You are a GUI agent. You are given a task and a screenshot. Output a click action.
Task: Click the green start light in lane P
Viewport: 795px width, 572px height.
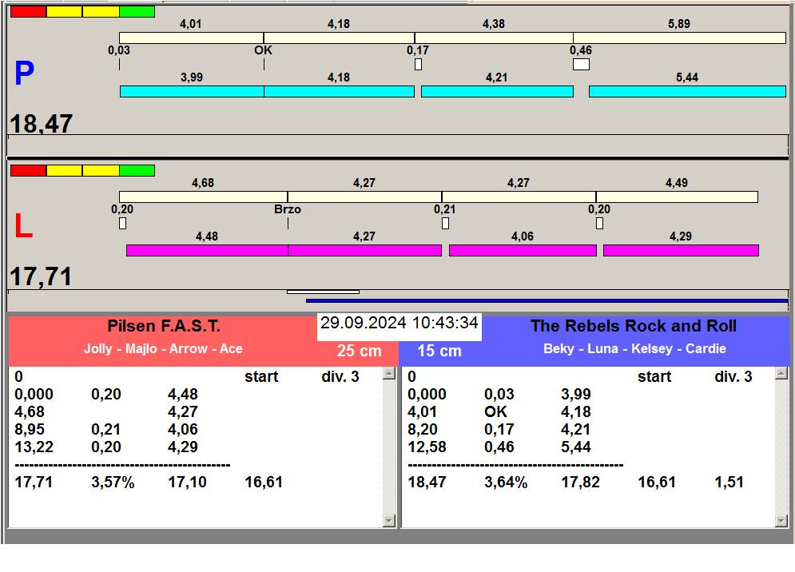[137, 12]
